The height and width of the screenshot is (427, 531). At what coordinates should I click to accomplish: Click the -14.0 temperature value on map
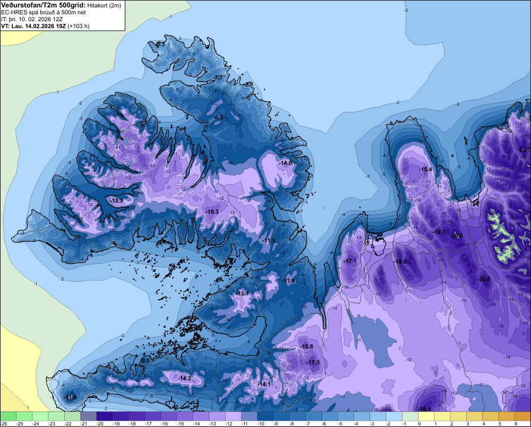pos(285,163)
